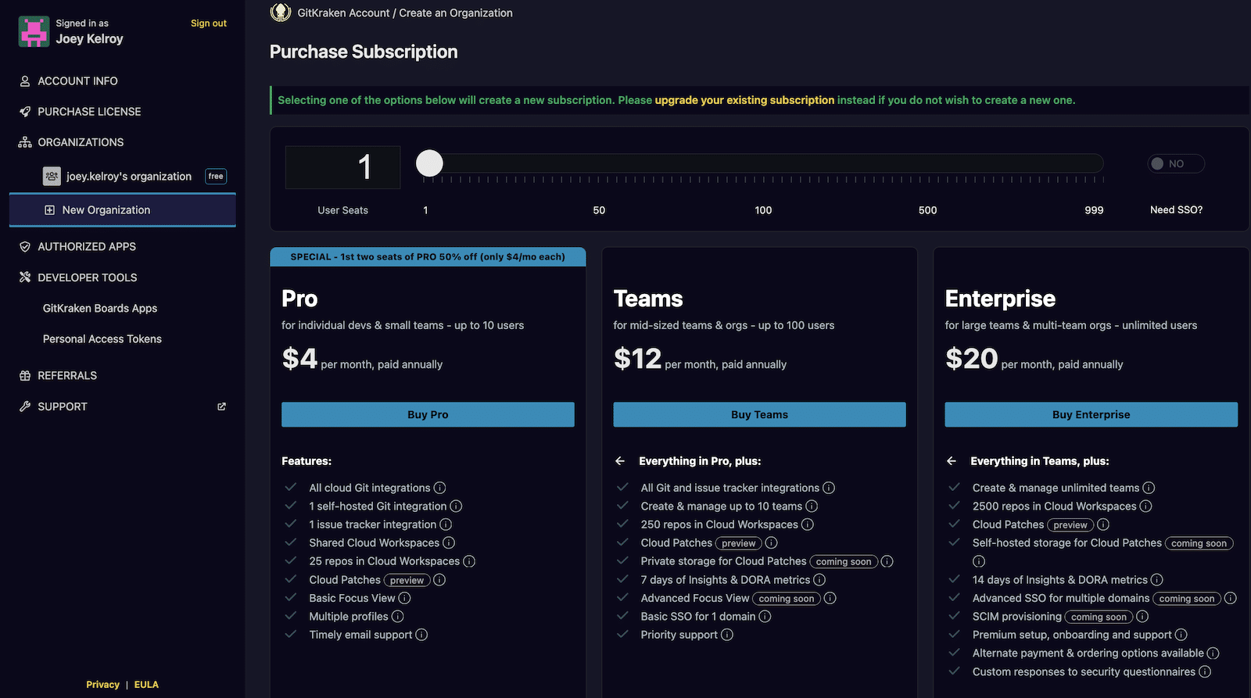This screenshot has height=698, width=1251.
Task: Click the Referrals gift icon
Action: 25,376
